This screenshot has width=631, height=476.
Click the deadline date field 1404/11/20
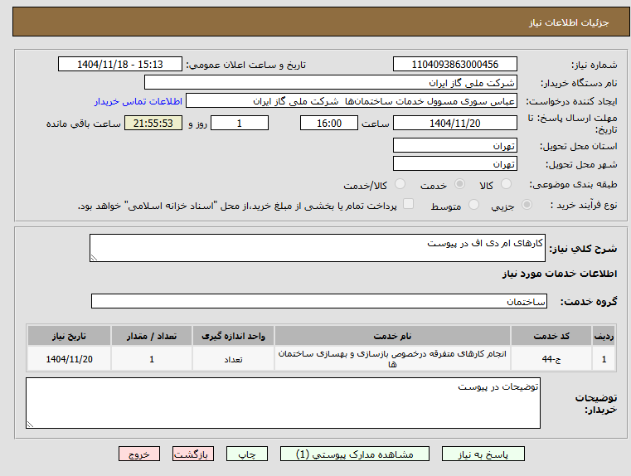point(455,123)
